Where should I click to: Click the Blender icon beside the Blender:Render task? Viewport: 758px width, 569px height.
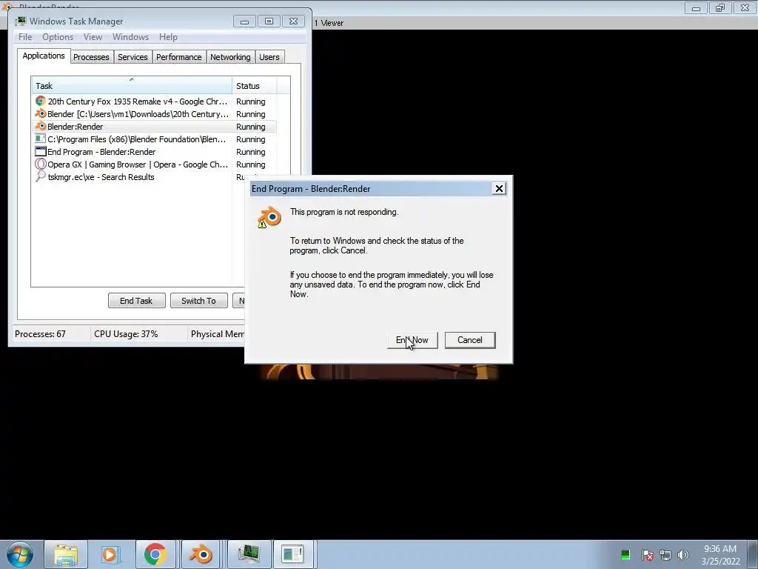(41, 126)
